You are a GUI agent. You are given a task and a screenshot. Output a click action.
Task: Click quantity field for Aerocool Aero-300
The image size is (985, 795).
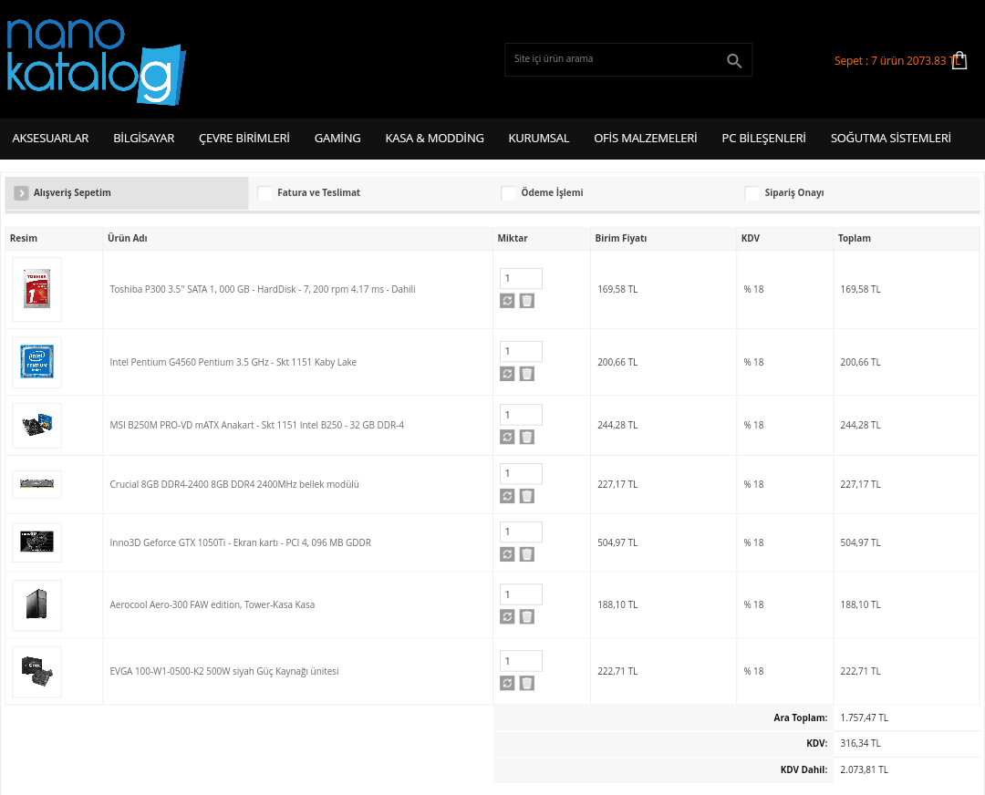pos(521,594)
